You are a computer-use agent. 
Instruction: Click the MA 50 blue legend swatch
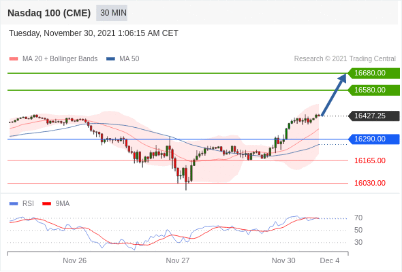click(110, 59)
